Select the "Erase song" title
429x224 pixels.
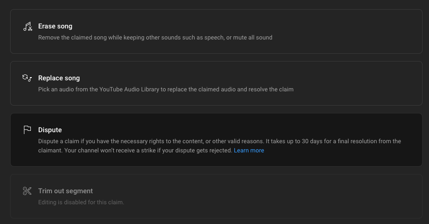click(55, 26)
